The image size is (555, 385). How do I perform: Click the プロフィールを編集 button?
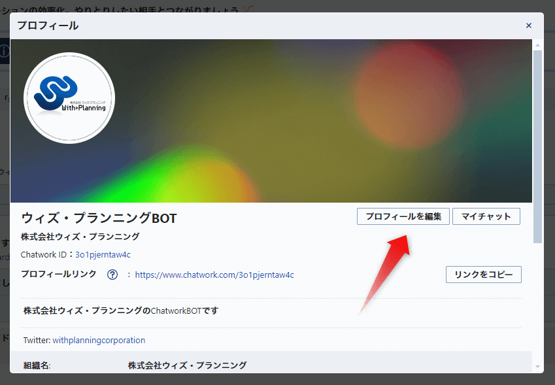click(x=403, y=216)
